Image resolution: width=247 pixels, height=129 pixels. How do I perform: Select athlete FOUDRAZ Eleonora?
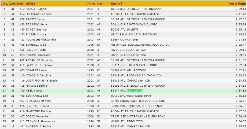coord(39,14)
